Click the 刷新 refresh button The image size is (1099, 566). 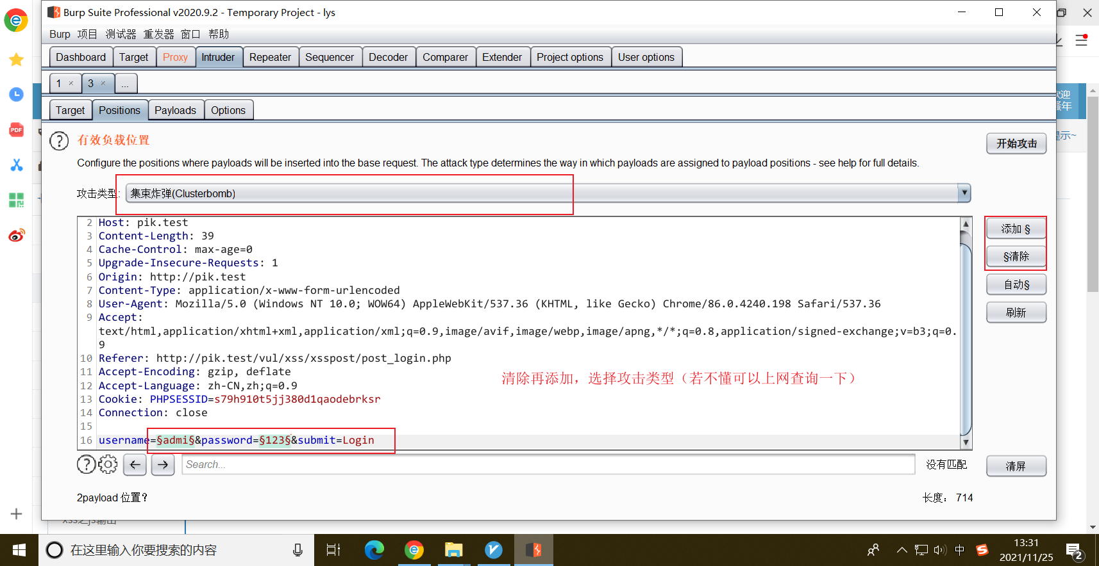[1016, 312]
